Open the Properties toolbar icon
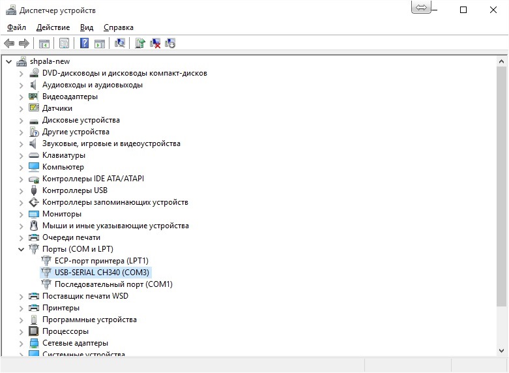 (x=65, y=43)
